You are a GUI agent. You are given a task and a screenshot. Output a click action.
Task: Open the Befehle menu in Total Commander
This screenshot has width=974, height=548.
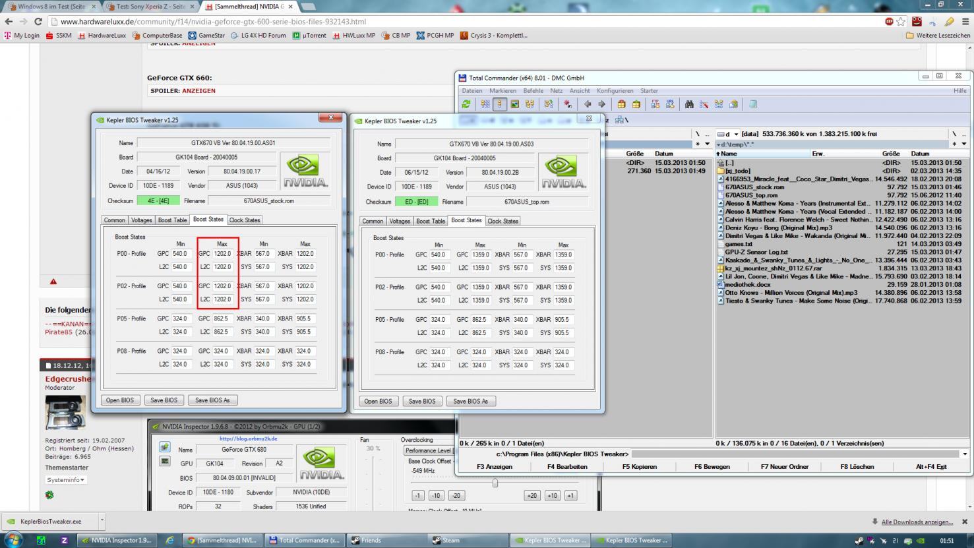(x=533, y=91)
